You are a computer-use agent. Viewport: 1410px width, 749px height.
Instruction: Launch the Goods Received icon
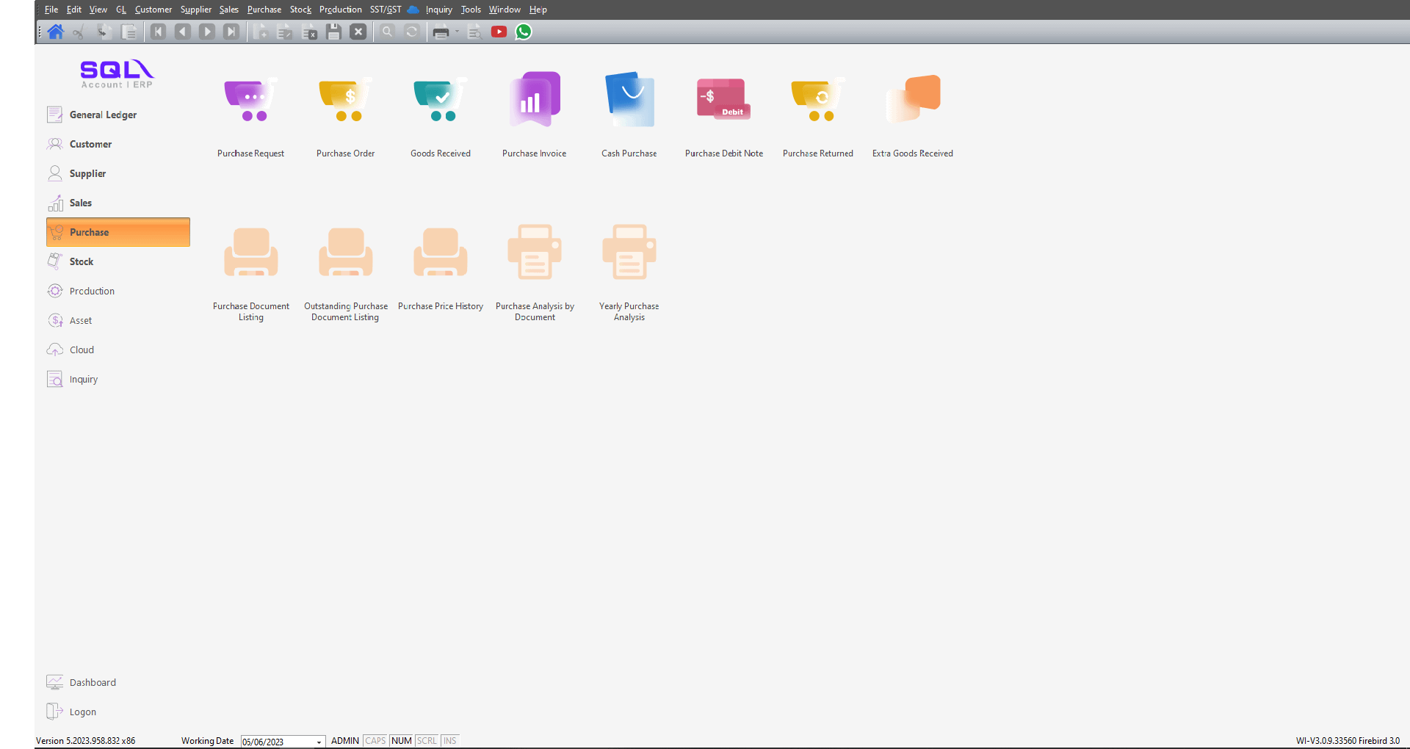[x=440, y=101]
